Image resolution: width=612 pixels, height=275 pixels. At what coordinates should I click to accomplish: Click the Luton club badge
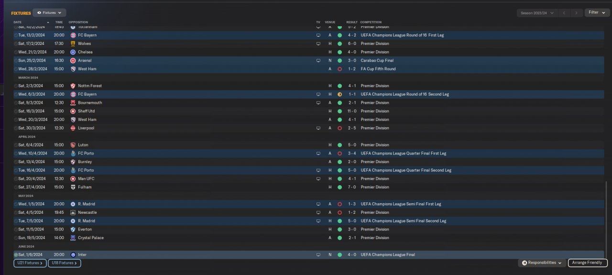click(73, 145)
